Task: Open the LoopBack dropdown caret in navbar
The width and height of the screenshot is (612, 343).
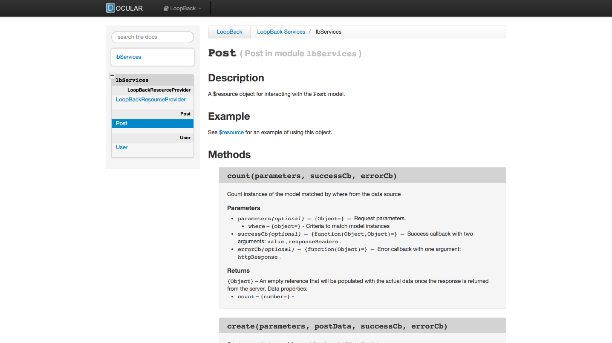Action: click(200, 9)
